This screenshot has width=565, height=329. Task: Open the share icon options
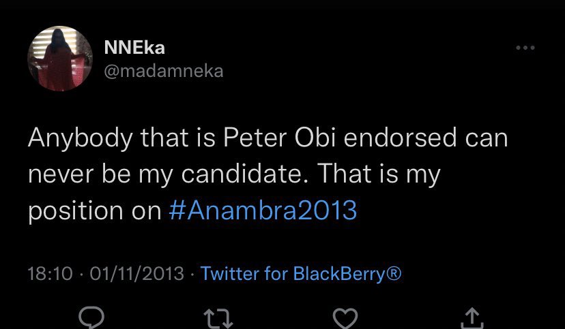(x=472, y=316)
